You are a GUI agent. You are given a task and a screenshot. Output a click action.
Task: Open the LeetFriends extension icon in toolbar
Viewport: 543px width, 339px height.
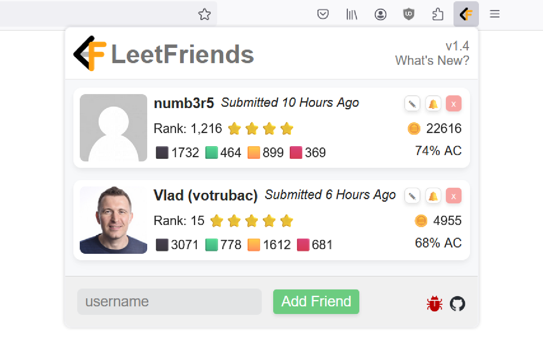[466, 14]
